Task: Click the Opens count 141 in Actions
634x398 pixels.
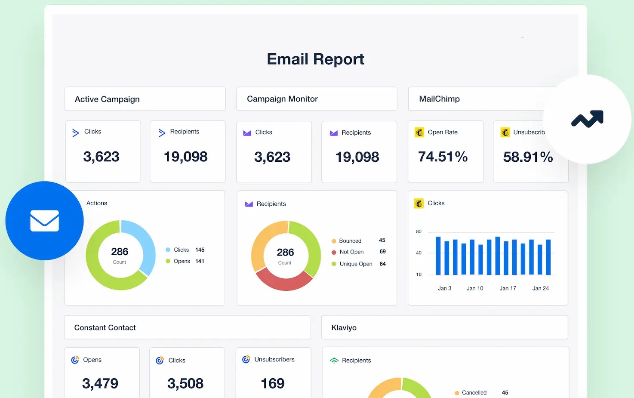Action: pyautogui.click(x=200, y=261)
